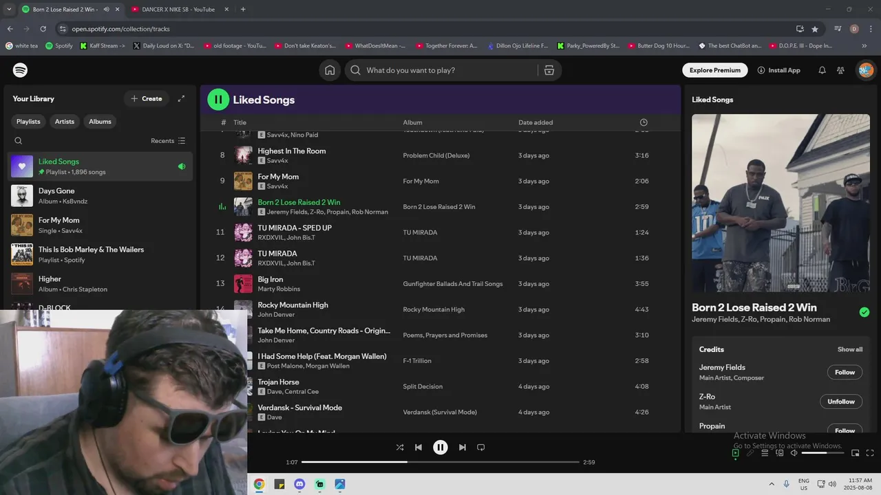Search in Your Library magnifier icon

pos(19,141)
